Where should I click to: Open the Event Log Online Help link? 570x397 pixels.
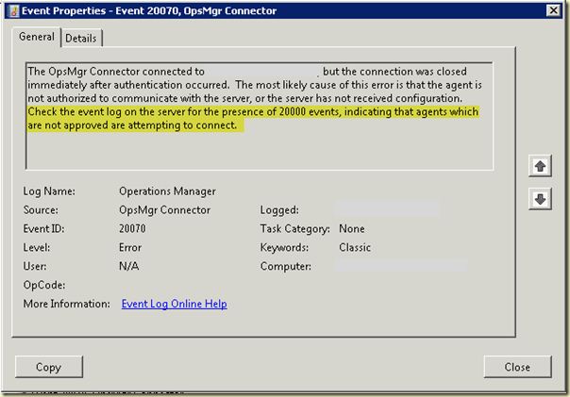(x=175, y=304)
